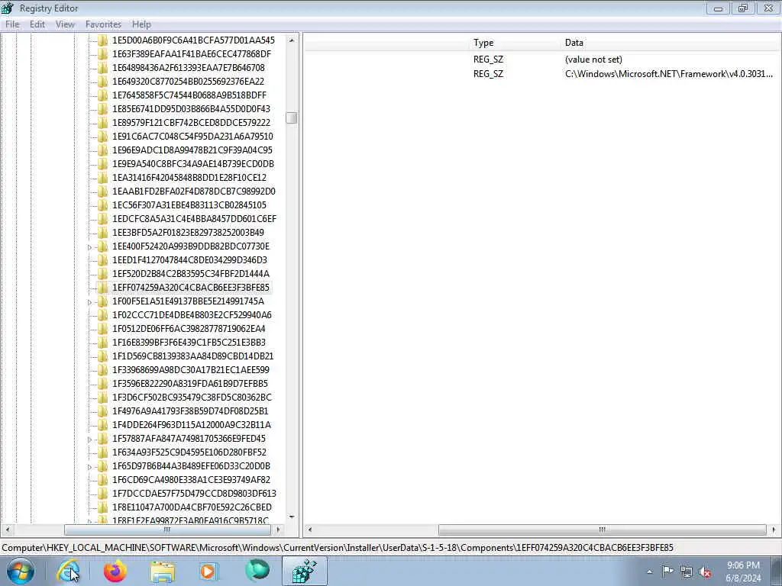This screenshot has width=782, height=586.
Task: Click the muted volume icon in tray
Action: (x=705, y=572)
